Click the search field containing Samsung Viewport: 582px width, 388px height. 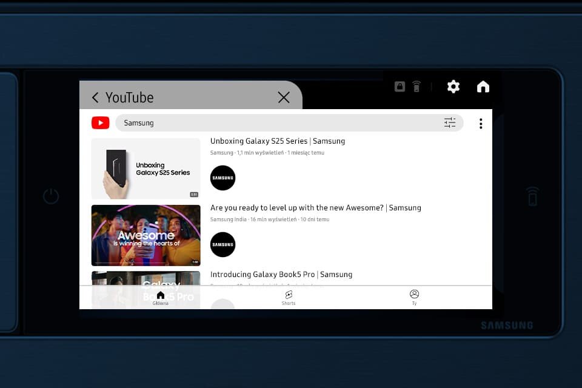pos(279,123)
